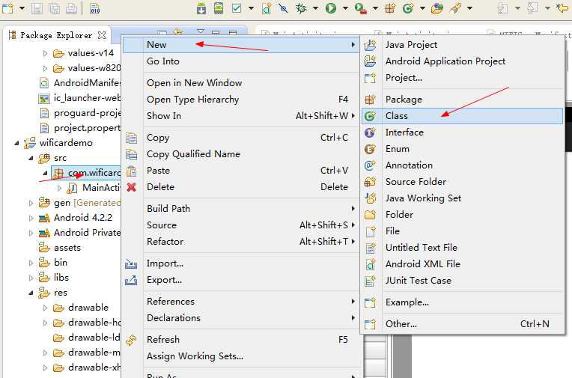The width and height of the screenshot is (572, 378).
Task: Create an Untitled Text File
Action: pyautogui.click(x=462, y=247)
